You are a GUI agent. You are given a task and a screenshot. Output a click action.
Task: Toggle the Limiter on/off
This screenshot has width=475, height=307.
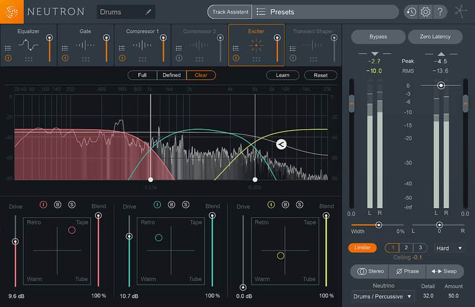click(362, 248)
